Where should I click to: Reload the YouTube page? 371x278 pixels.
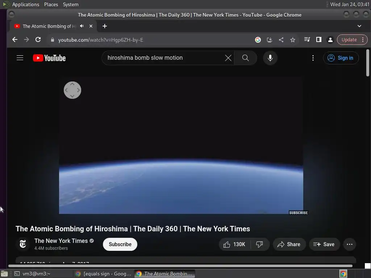pyautogui.click(x=38, y=40)
